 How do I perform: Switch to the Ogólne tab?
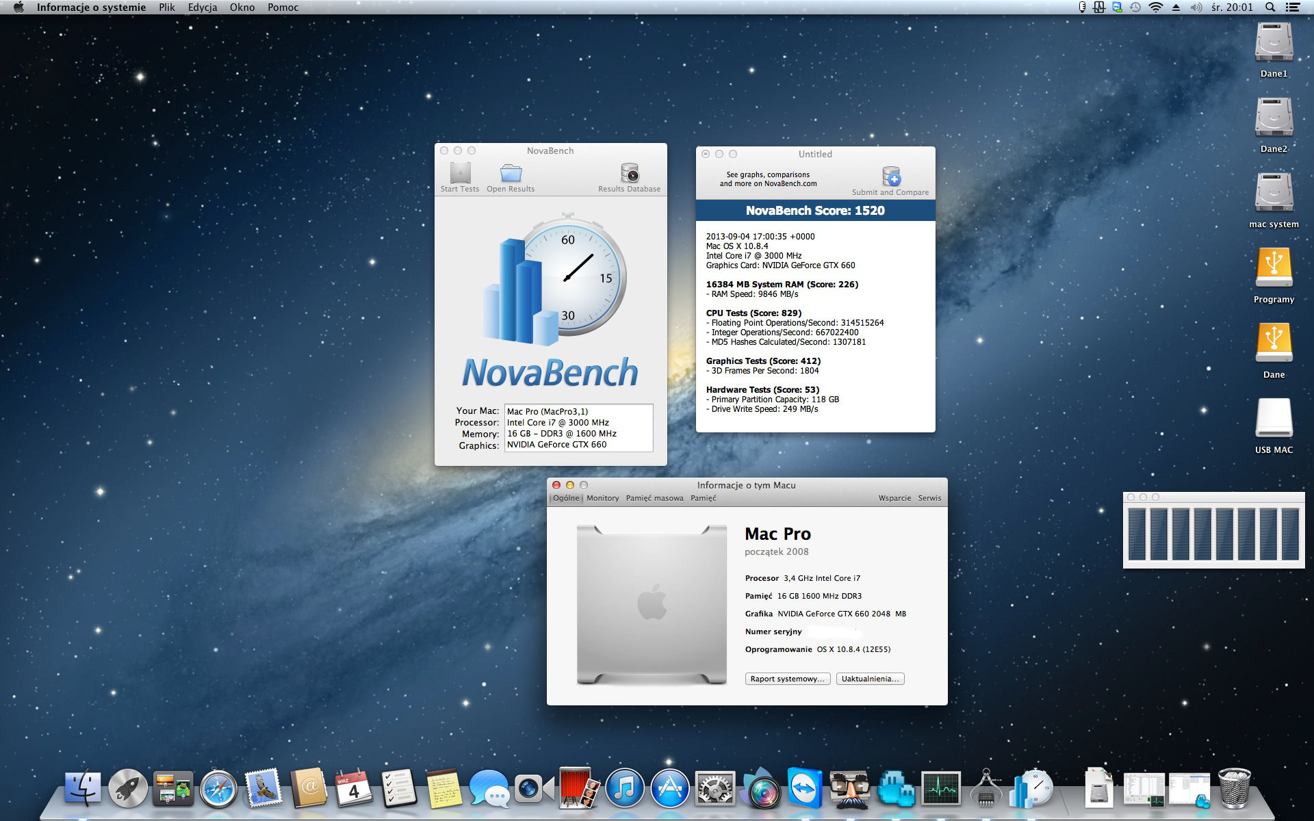click(x=566, y=498)
